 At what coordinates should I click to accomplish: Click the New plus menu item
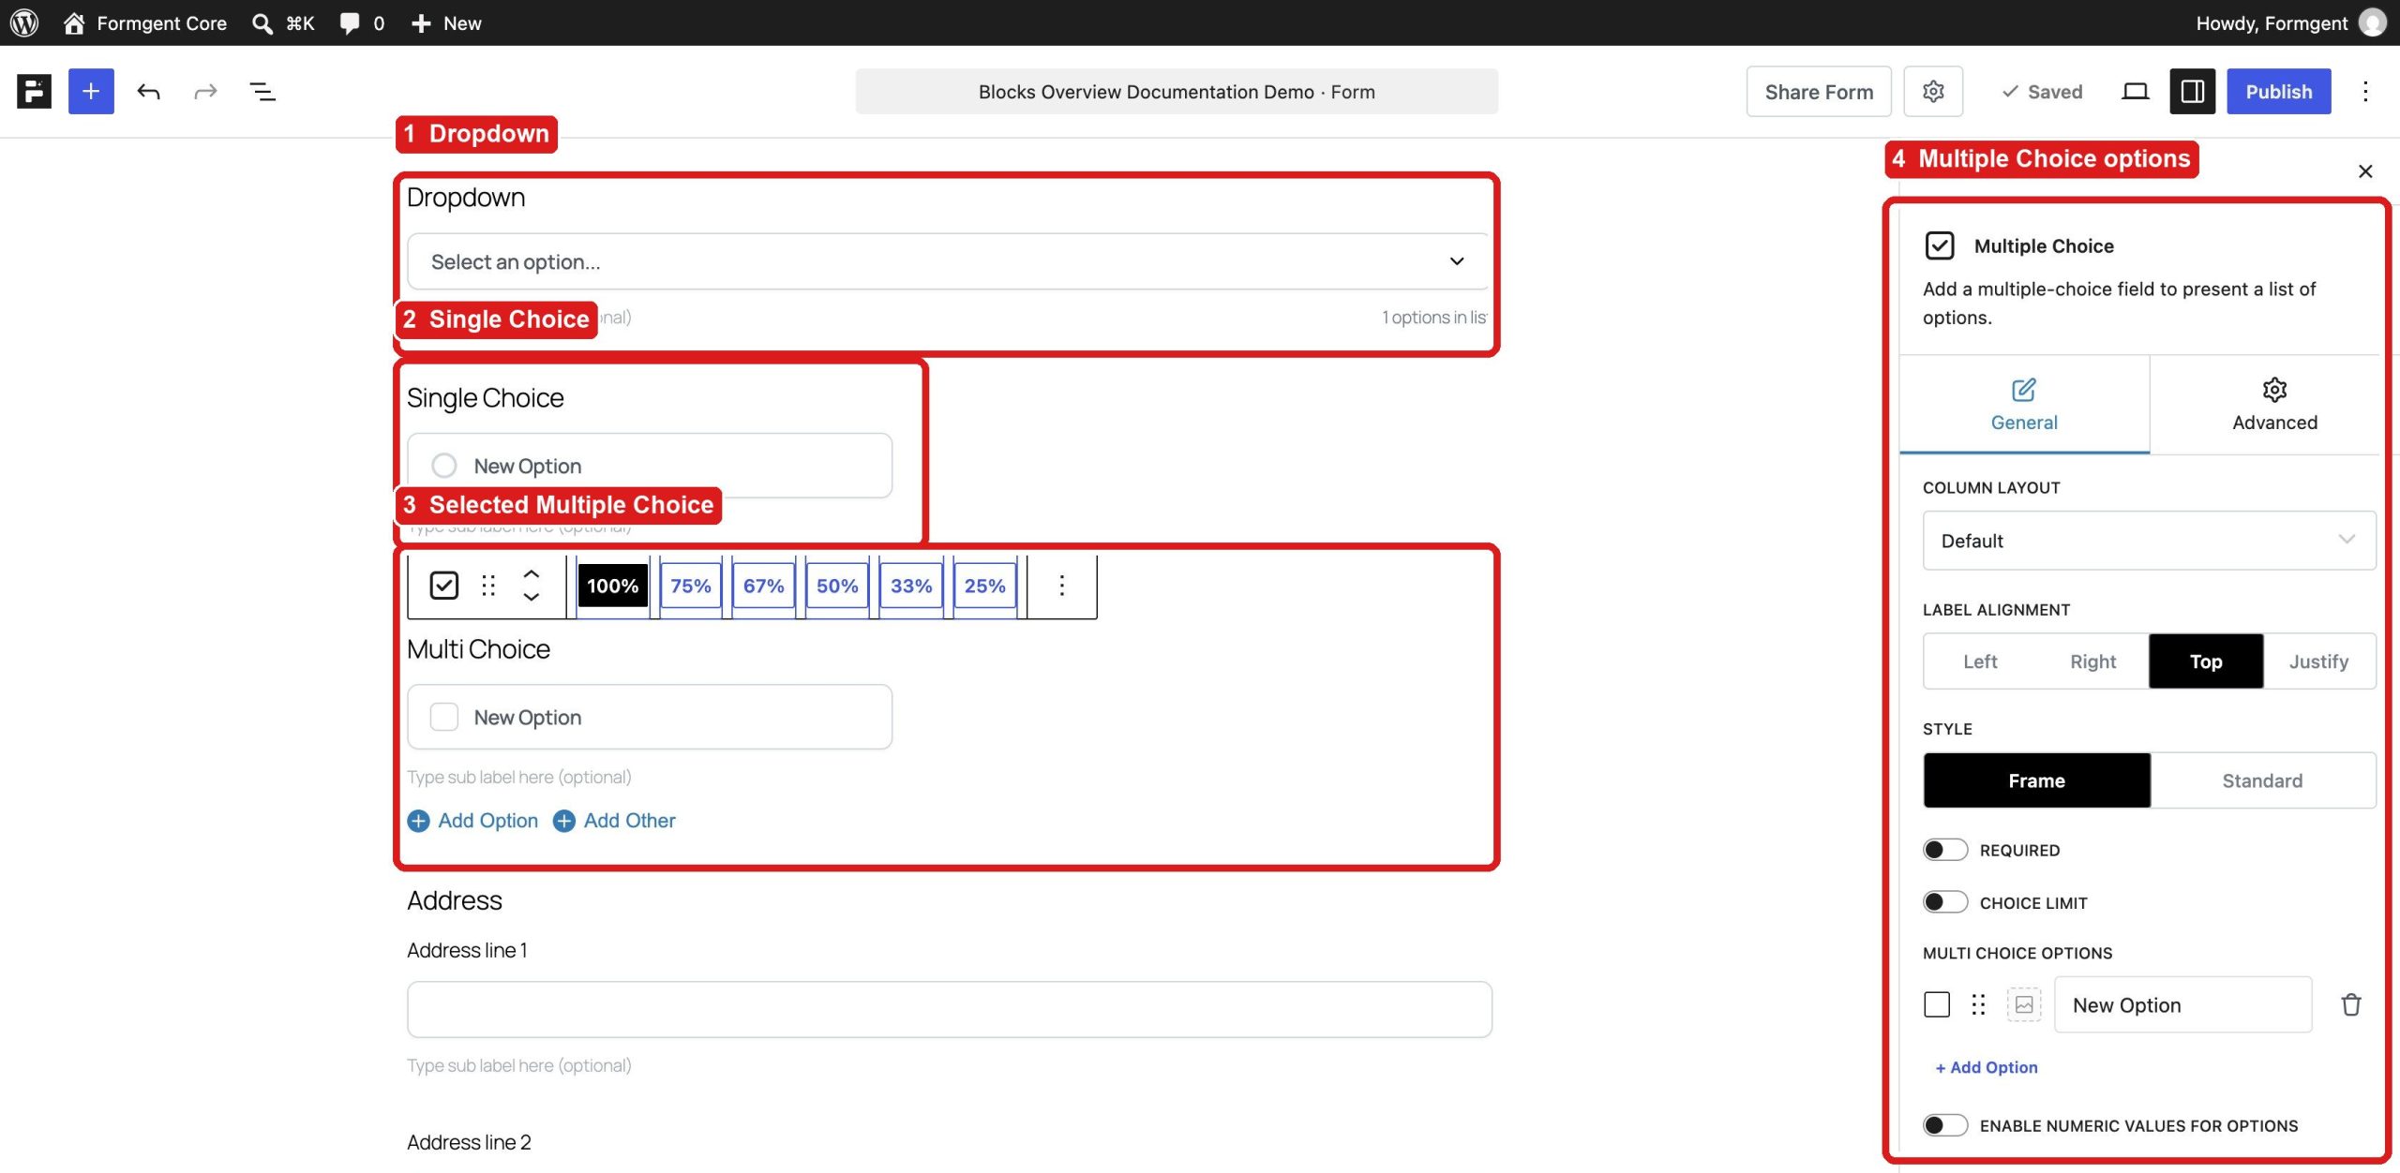pos(446,23)
